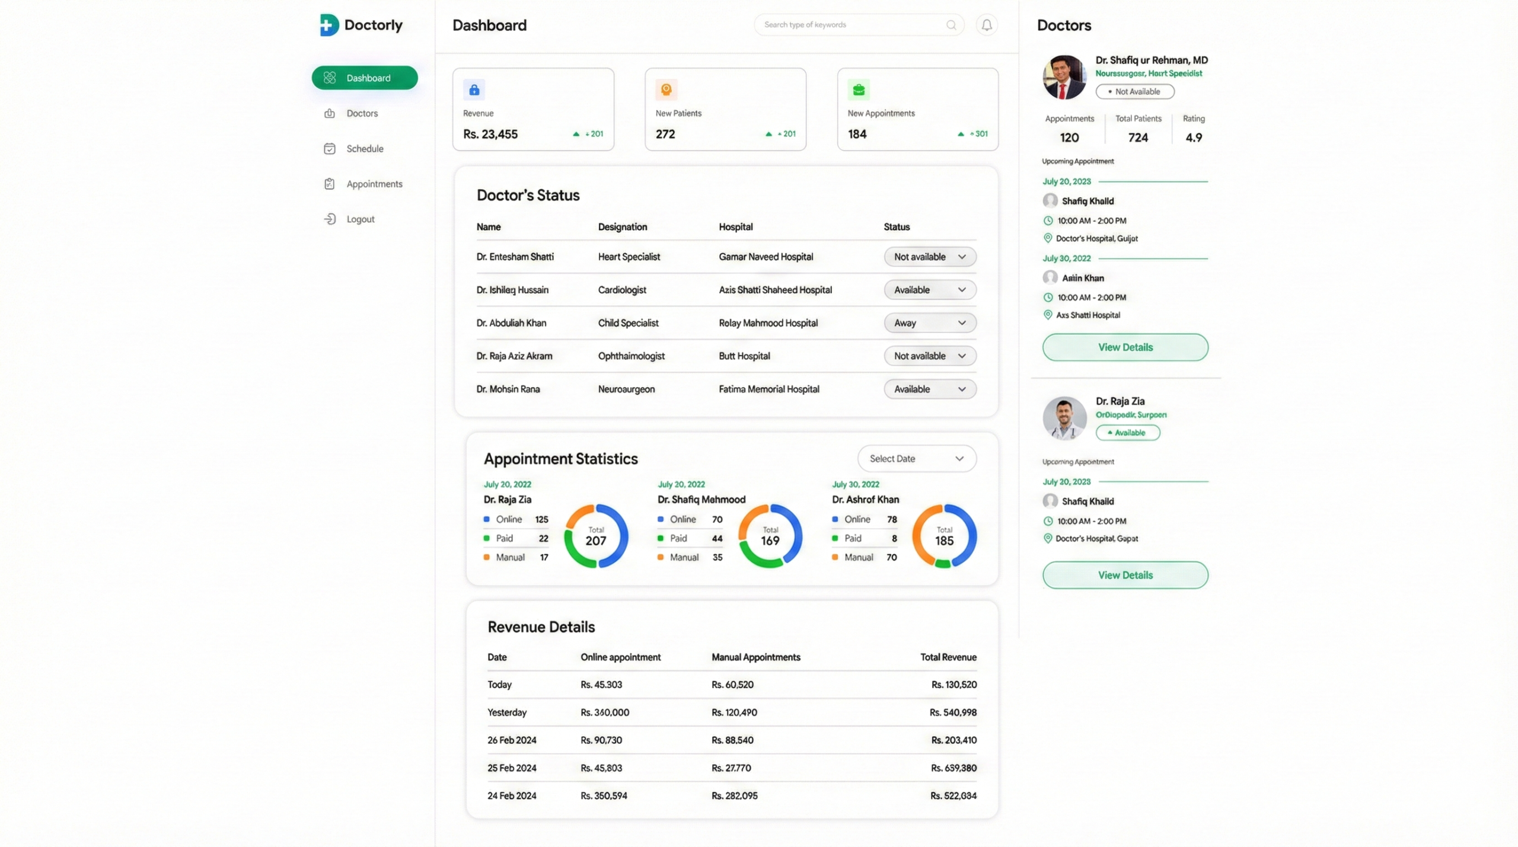Open Dr. Ishileq Hussain's status dropdown
Screen dimensions: 1518x847
pos(930,290)
